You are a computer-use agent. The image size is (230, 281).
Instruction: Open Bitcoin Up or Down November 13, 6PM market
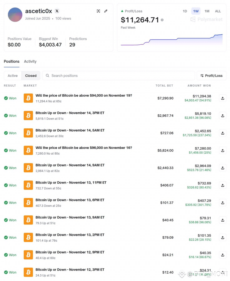click(70, 200)
